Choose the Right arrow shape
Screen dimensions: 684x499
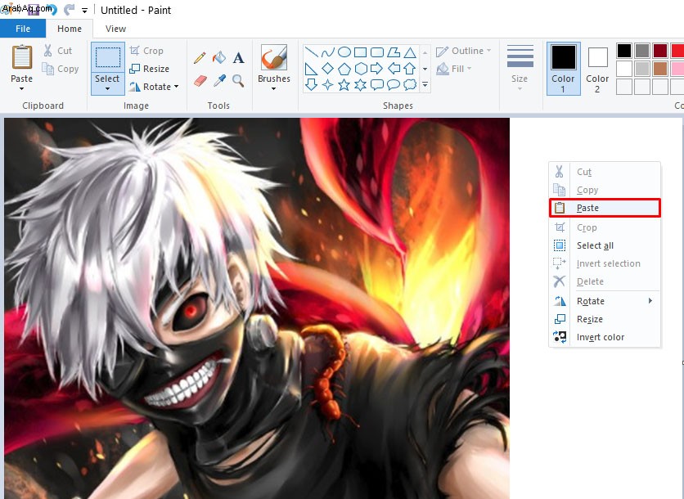tap(377, 69)
